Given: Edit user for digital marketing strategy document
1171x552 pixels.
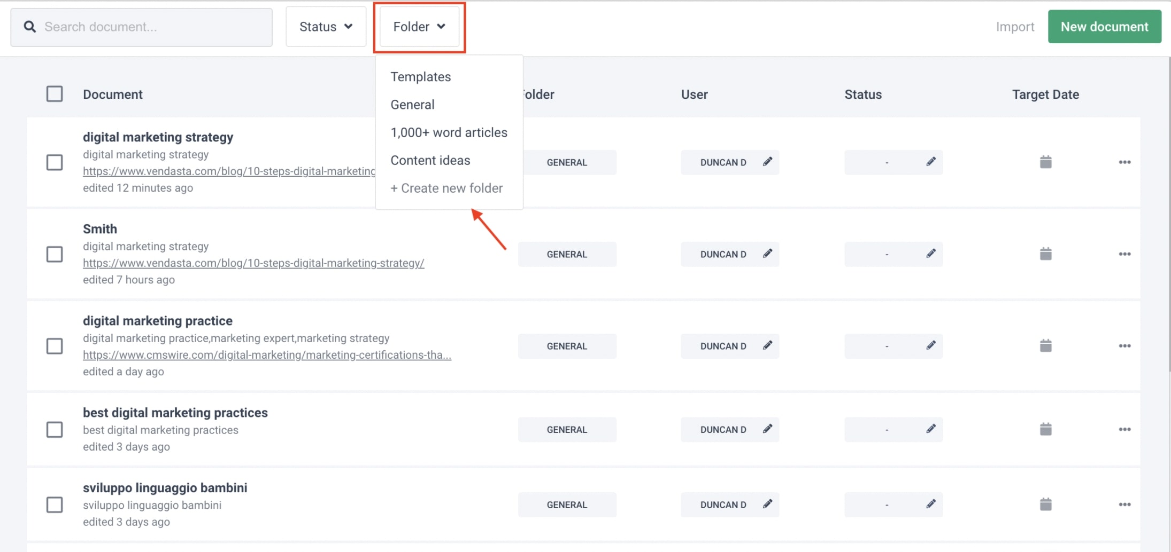Looking at the screenshot, I should point(767,162).
